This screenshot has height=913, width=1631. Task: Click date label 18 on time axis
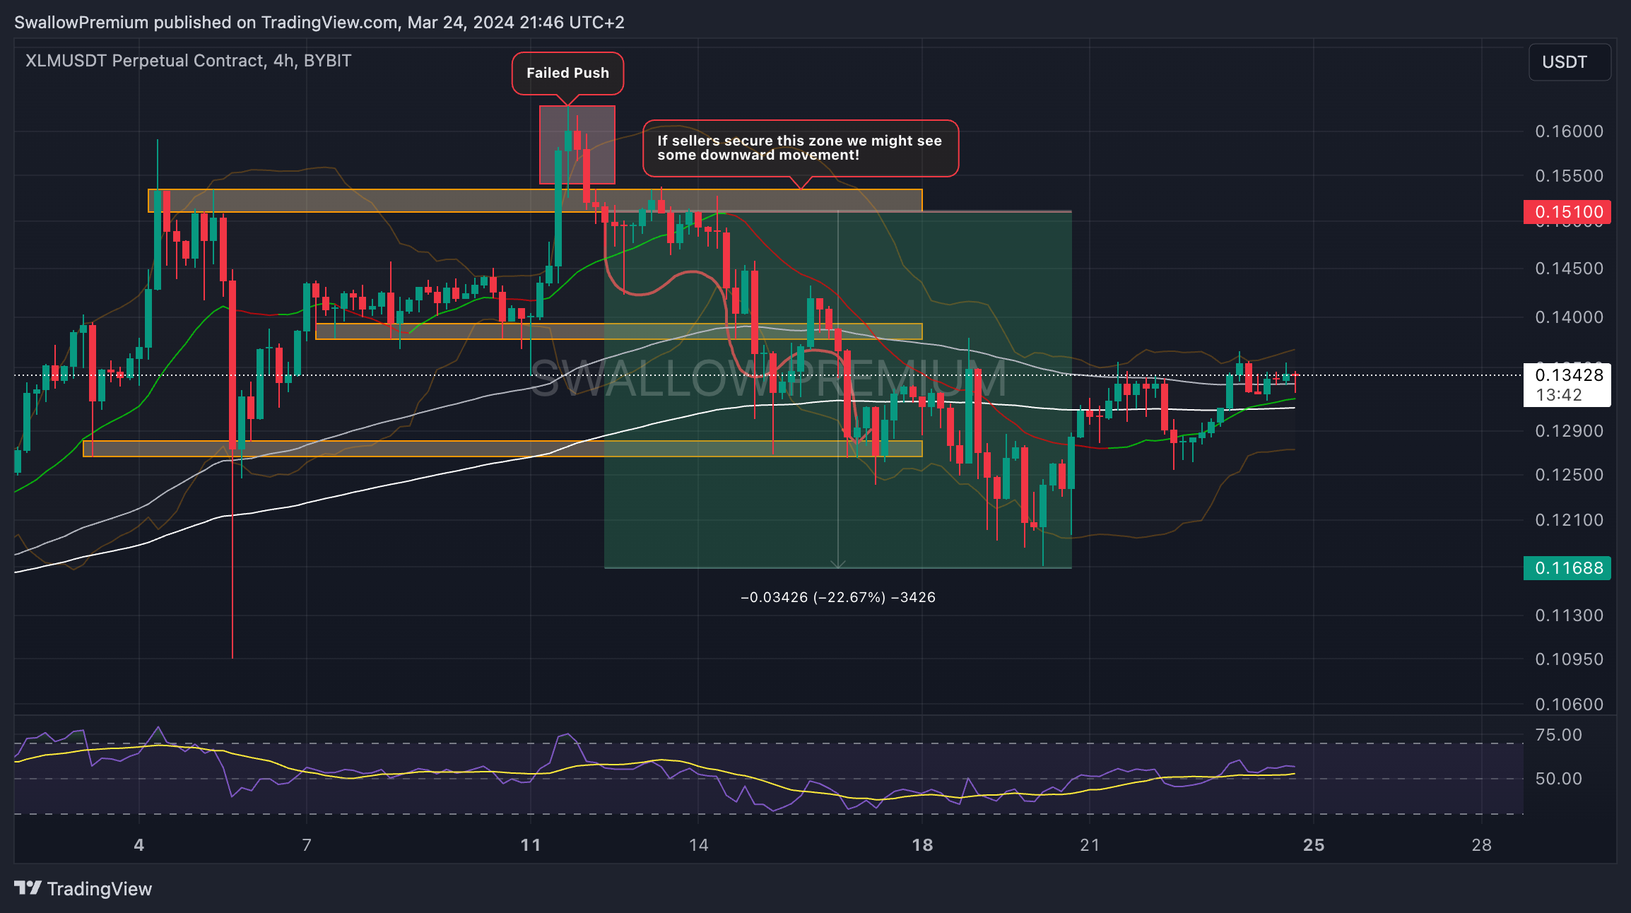click(922, 845)
